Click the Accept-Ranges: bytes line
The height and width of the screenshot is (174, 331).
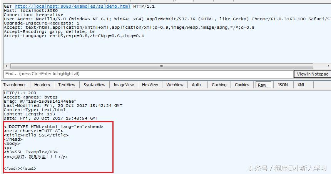(31, 97)
